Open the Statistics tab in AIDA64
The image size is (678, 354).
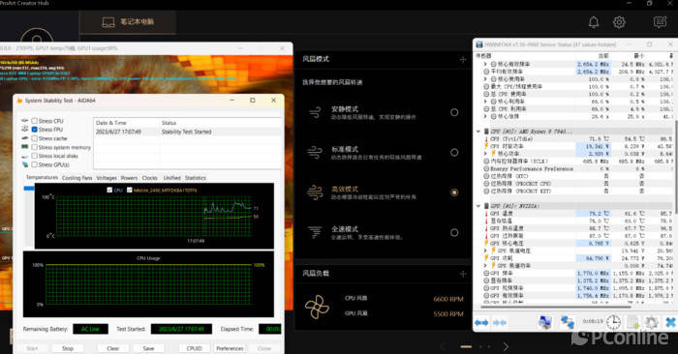click(196, 178)
